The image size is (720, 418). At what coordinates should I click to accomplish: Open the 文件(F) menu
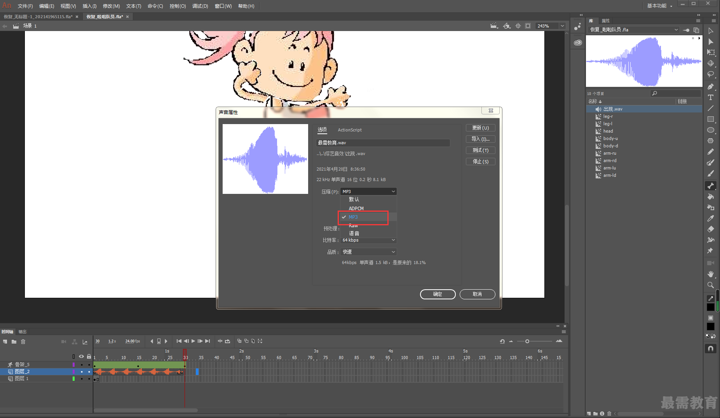point(25,6)
